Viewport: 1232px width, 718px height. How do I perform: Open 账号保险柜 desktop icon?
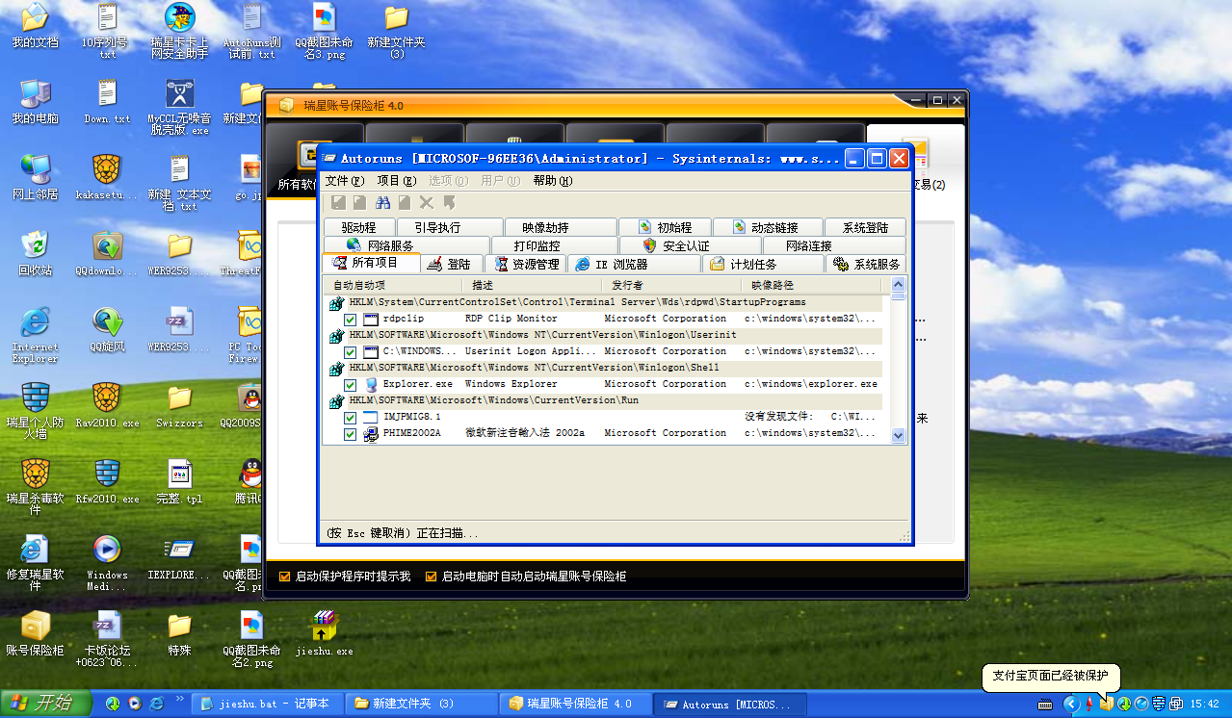pyautogui.click(x=35, y=633)
